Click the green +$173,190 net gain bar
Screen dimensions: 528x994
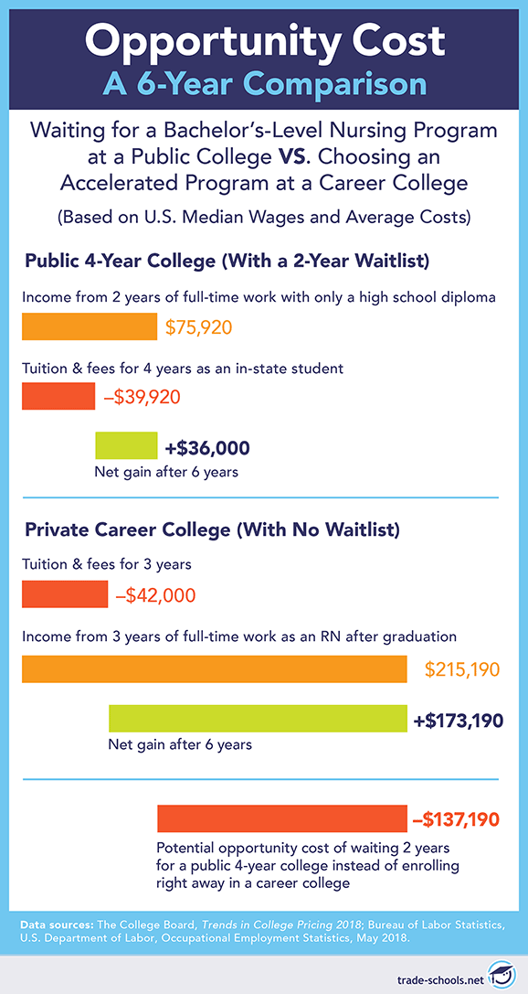[258, 719]
